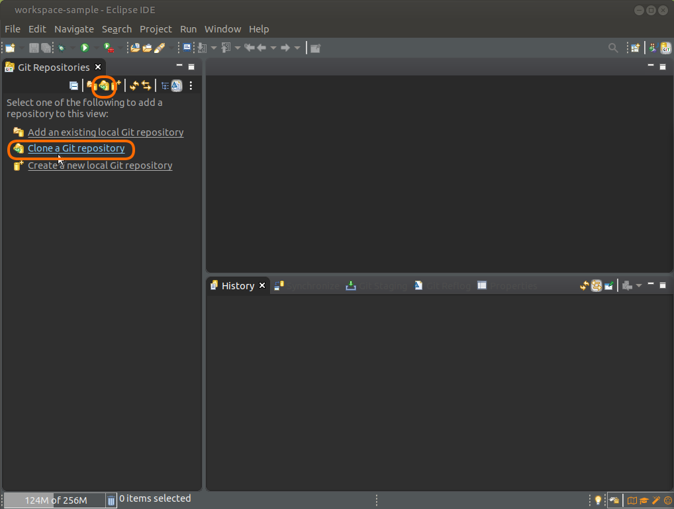Switch to the Git Staging tab

376,286
